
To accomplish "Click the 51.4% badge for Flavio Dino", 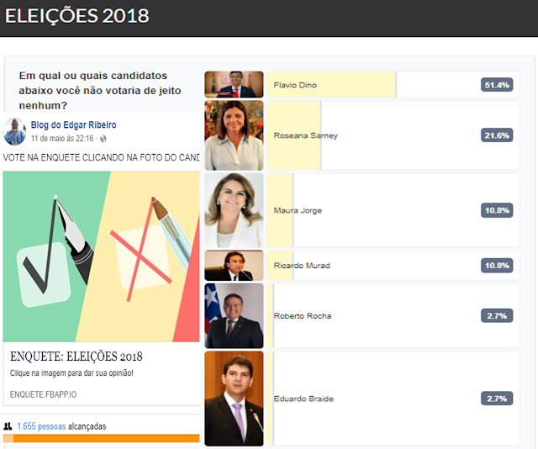I will [x=496, y=85].
